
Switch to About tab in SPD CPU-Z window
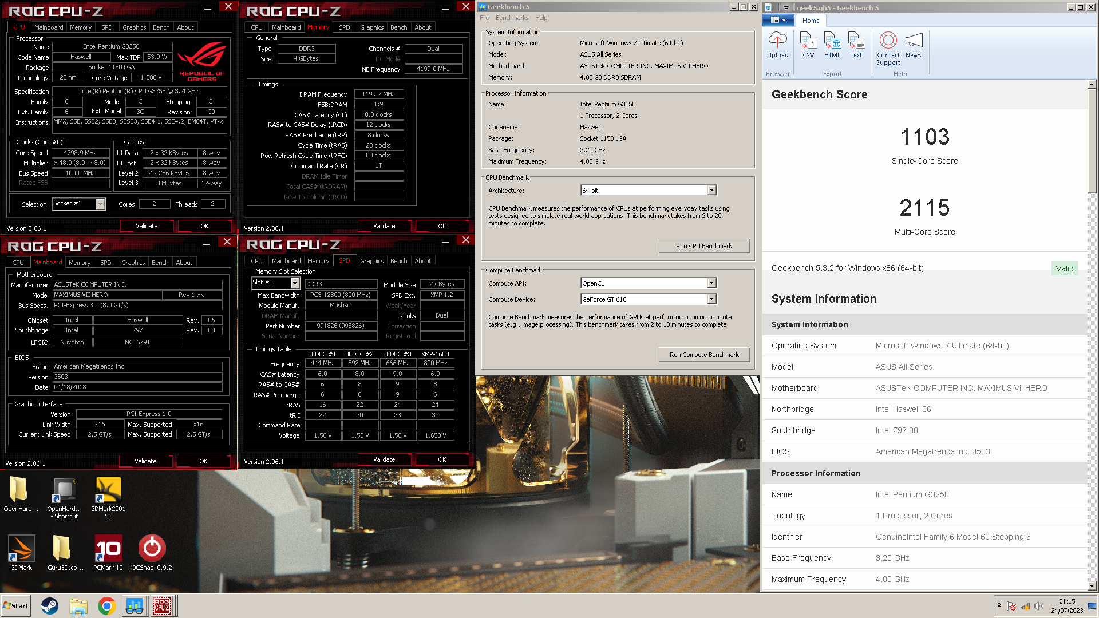422,260
